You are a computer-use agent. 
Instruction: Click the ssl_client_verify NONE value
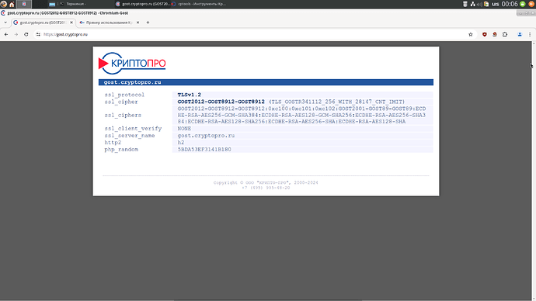184,128
